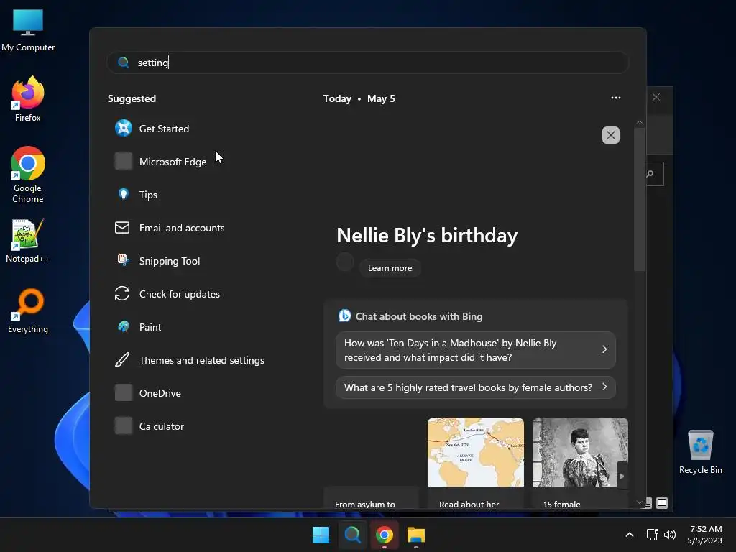
Task: Open the 'From asylum to' card
Action: (x=371, y=497)
